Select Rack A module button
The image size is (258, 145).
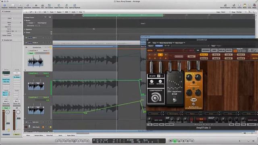[241, 55]
